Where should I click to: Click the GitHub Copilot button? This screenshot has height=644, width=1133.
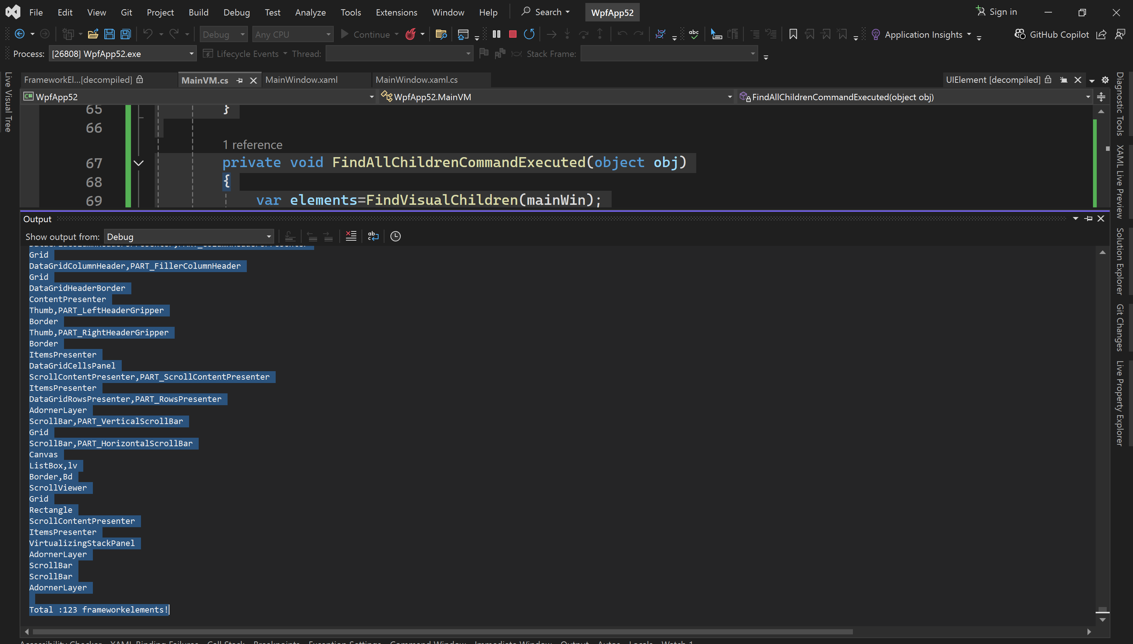(x=1052, y=34)
